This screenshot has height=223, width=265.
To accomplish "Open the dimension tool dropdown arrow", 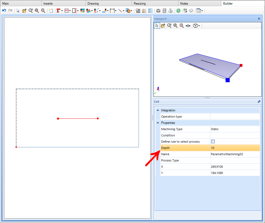I will 116,11.
